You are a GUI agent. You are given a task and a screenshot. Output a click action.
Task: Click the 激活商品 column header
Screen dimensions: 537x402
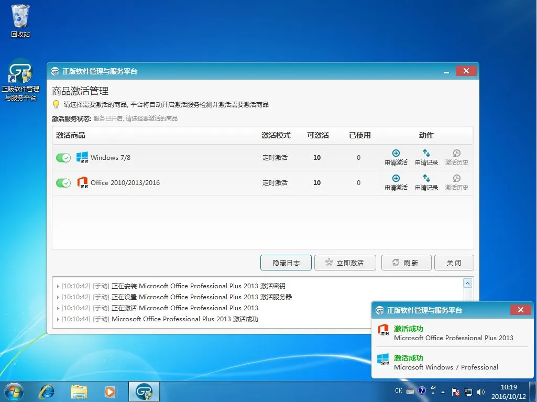pyautogui.click(x=71, y=135)
